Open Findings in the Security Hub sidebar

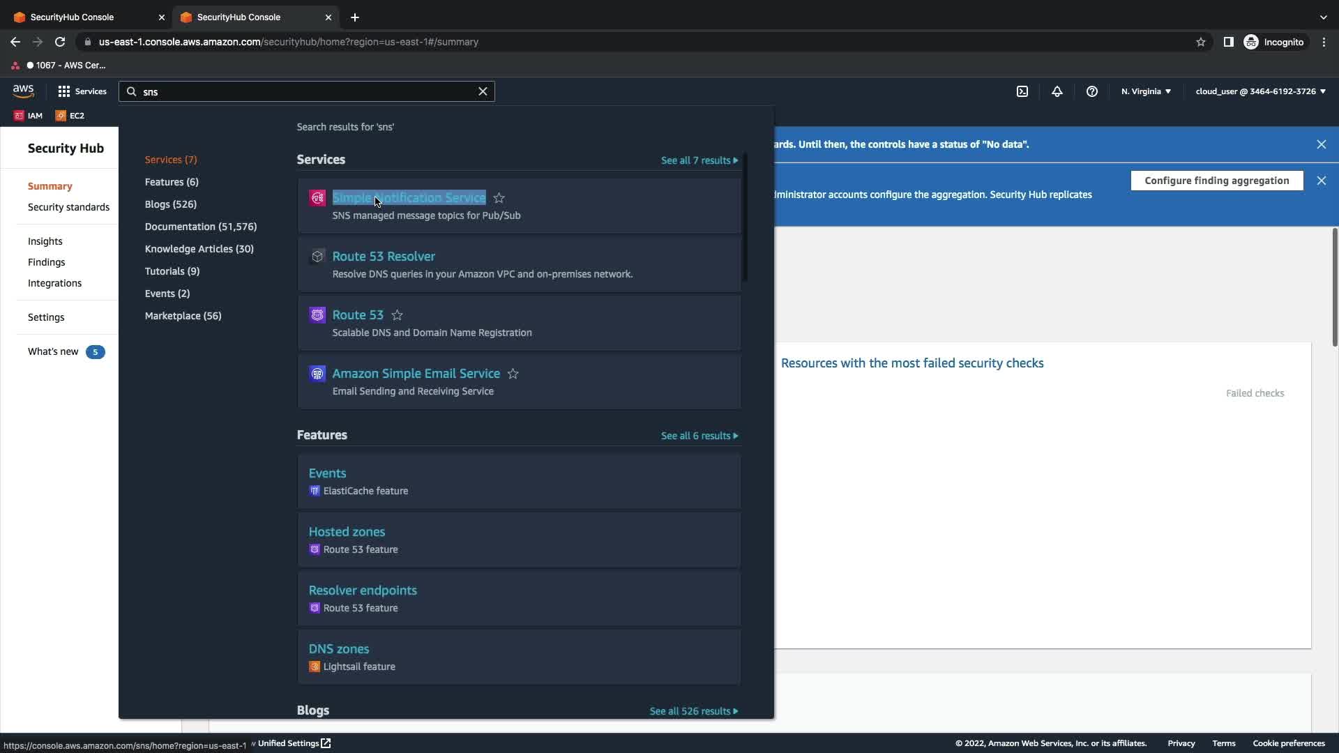46,262
